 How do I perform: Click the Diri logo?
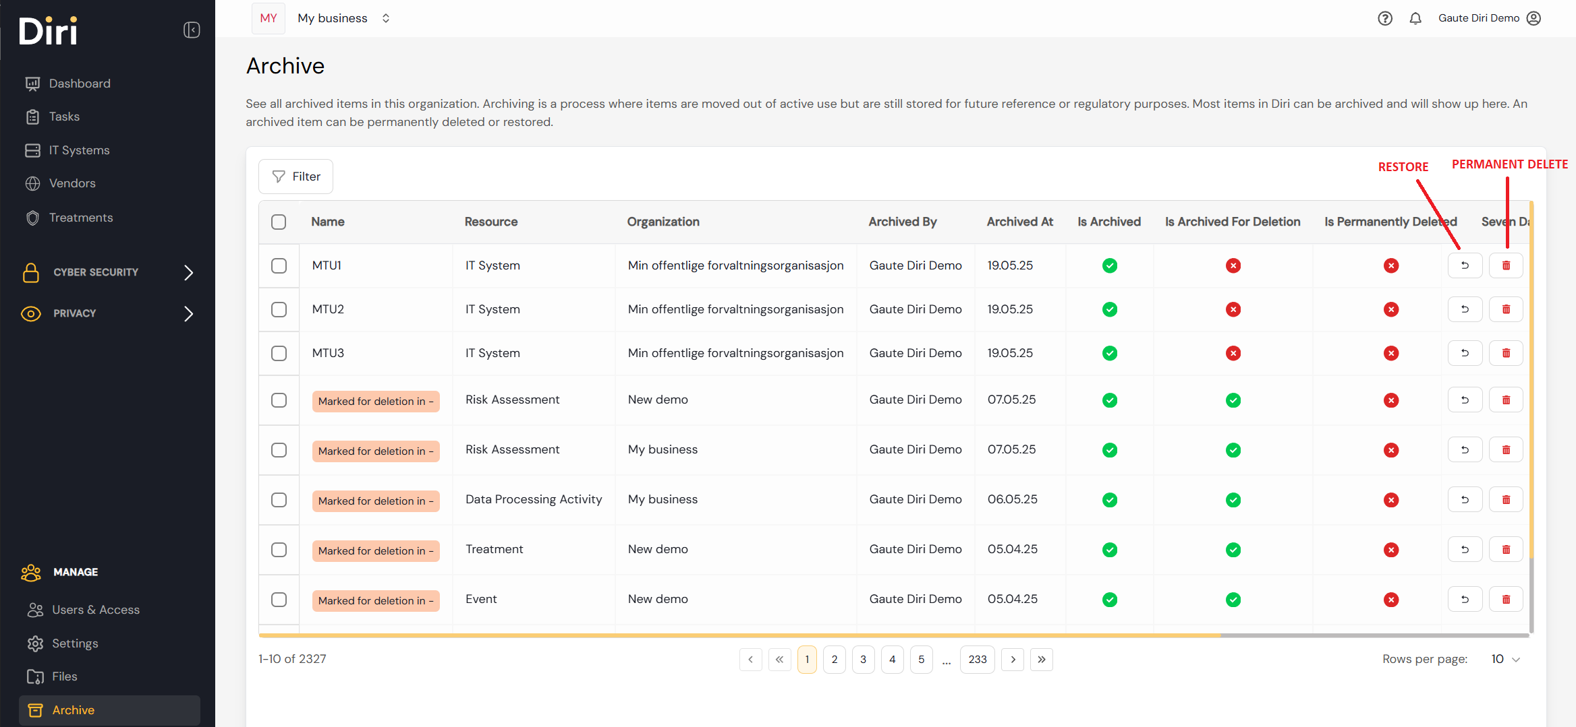click(49, 30)
